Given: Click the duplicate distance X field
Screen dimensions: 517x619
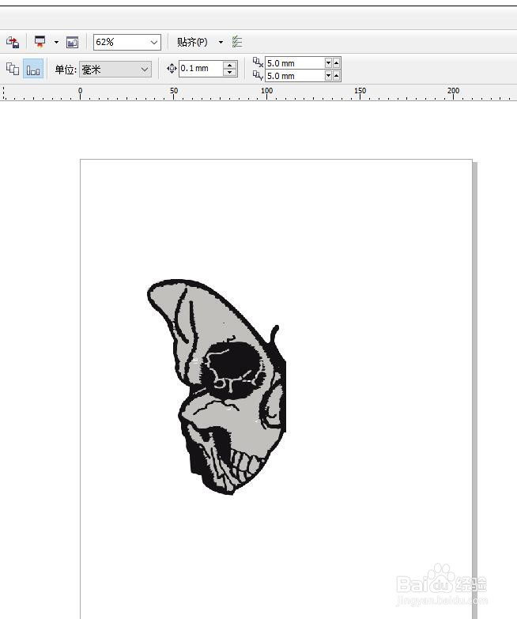Looking at the screenshot, I should (294, 63).
